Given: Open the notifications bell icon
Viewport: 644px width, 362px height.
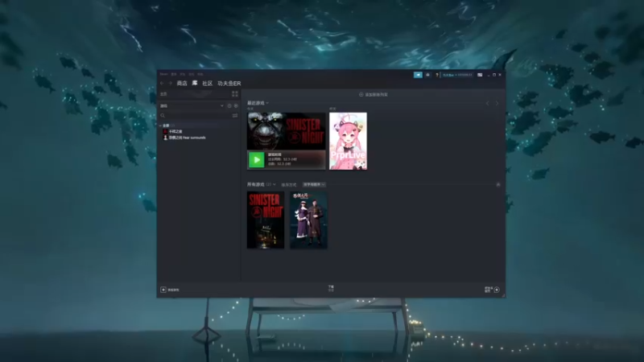Looking at the screenshot, I should (427, 75).
